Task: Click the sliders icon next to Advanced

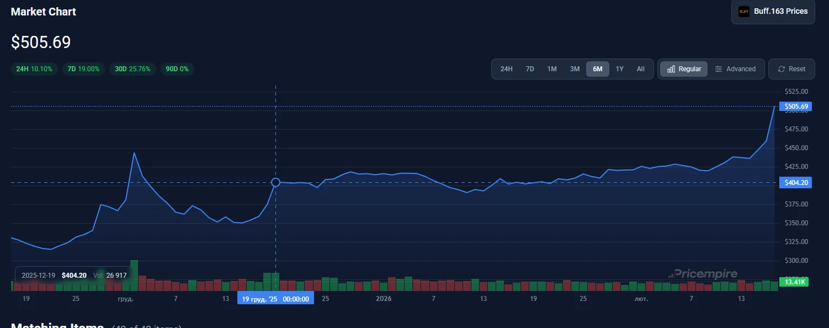Action: (719, 69)
